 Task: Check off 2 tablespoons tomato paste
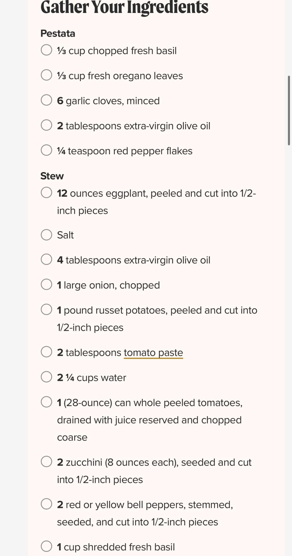click(47, 352)
